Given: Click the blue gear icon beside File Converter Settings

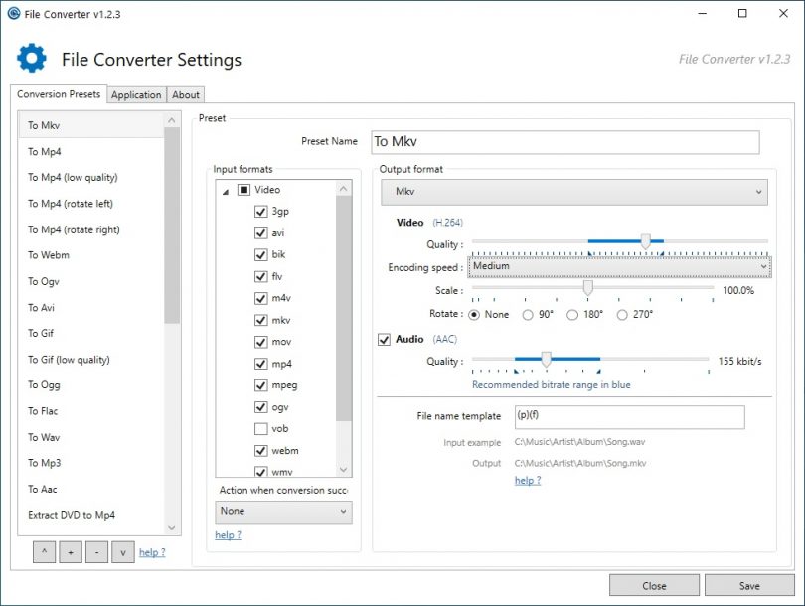Looking at the screenshot, I should tap(31, 57).
